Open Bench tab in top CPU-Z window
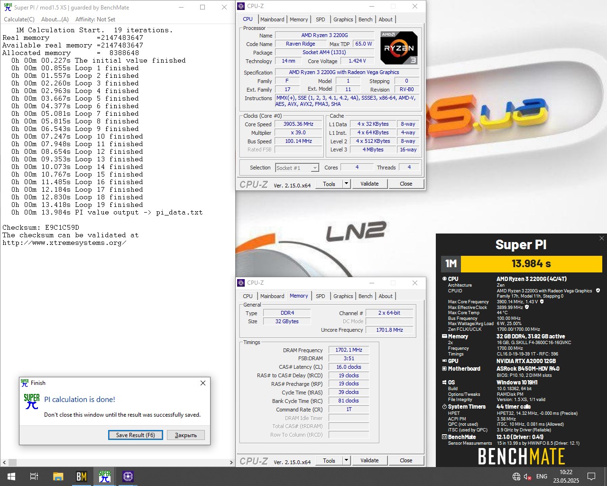 [365, 19]
